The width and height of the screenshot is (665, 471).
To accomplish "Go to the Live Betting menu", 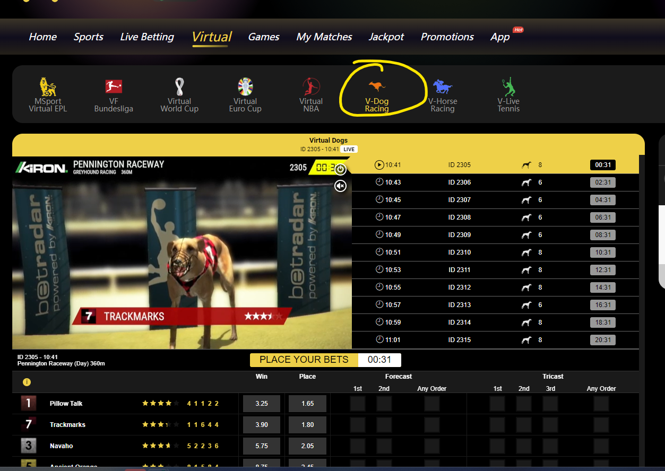I will [x=147, y=37].
